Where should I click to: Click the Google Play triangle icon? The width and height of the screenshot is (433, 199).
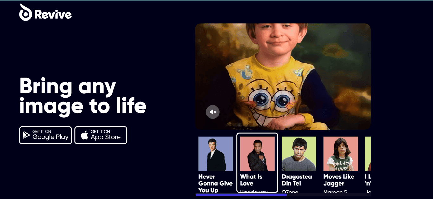click(26, 135)
